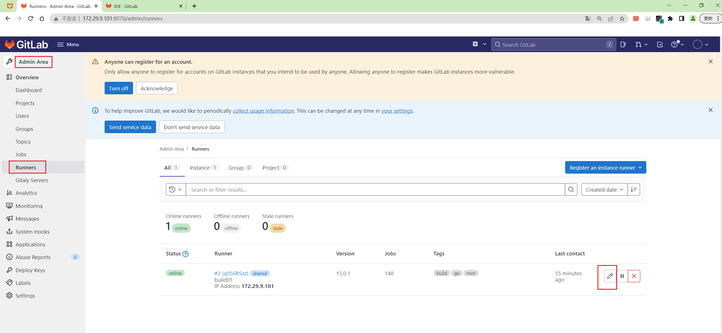Open Register an instance runner dropdown
Viewport: 722px width, 333px height.
[x=605, y=168]
